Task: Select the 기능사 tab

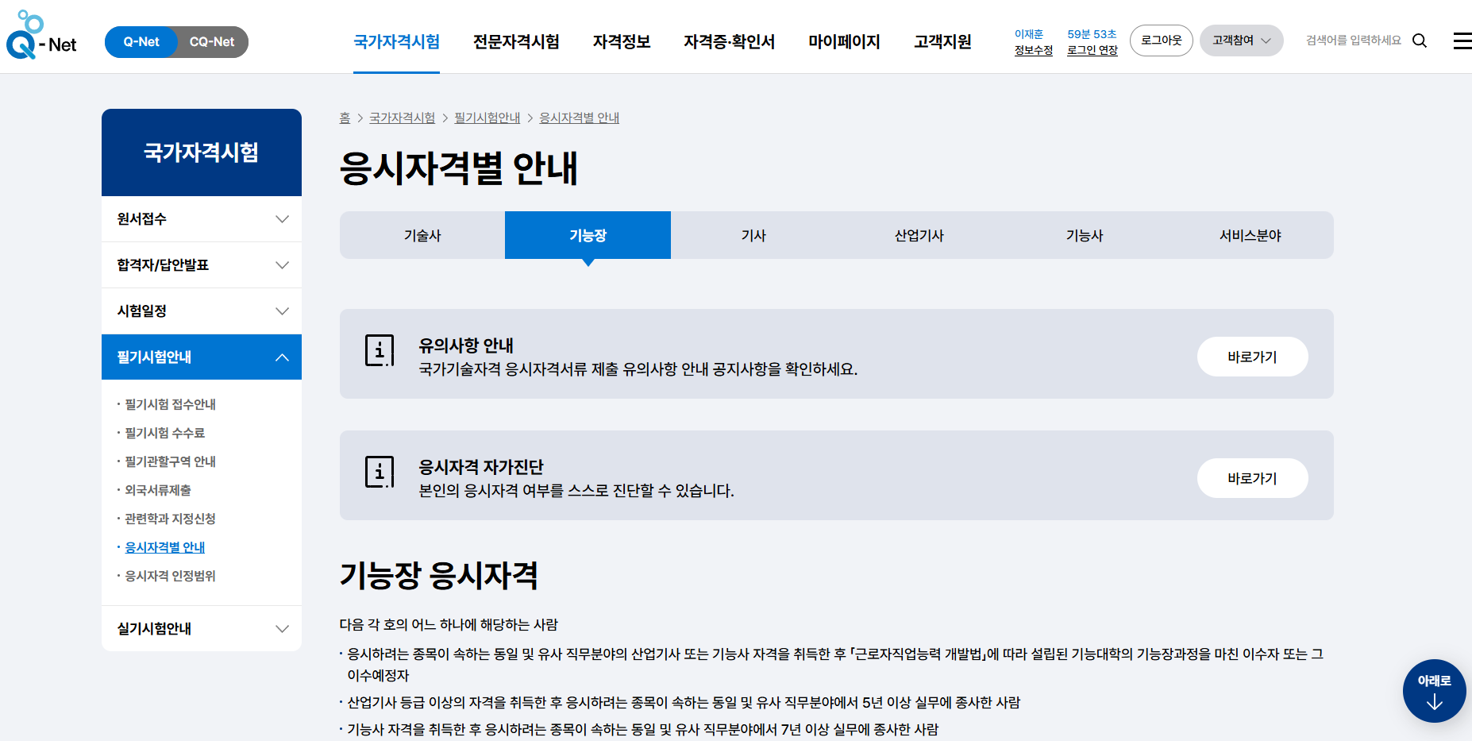Action: click(x=1085, y=235)
